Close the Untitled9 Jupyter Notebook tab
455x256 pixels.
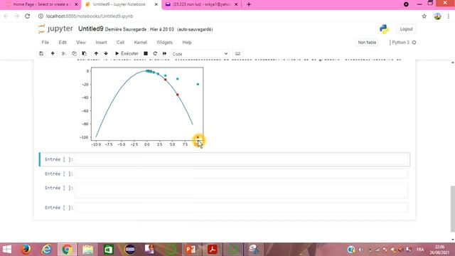click(156, 5)
